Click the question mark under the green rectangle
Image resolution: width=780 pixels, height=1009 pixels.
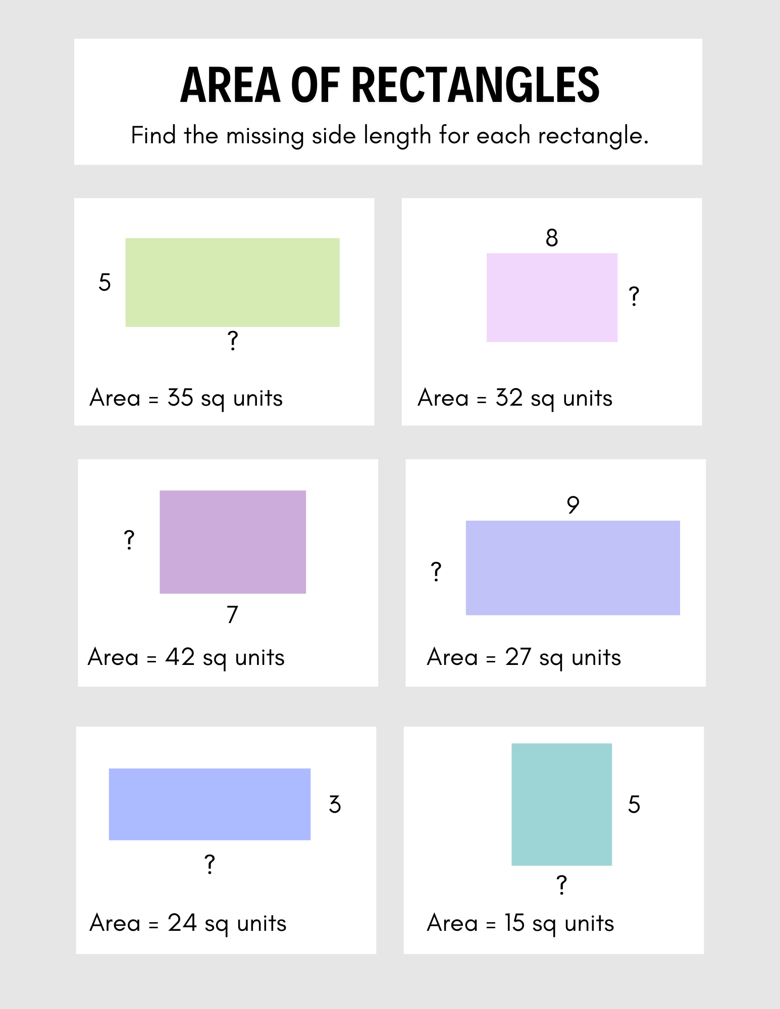pos(232,341)
